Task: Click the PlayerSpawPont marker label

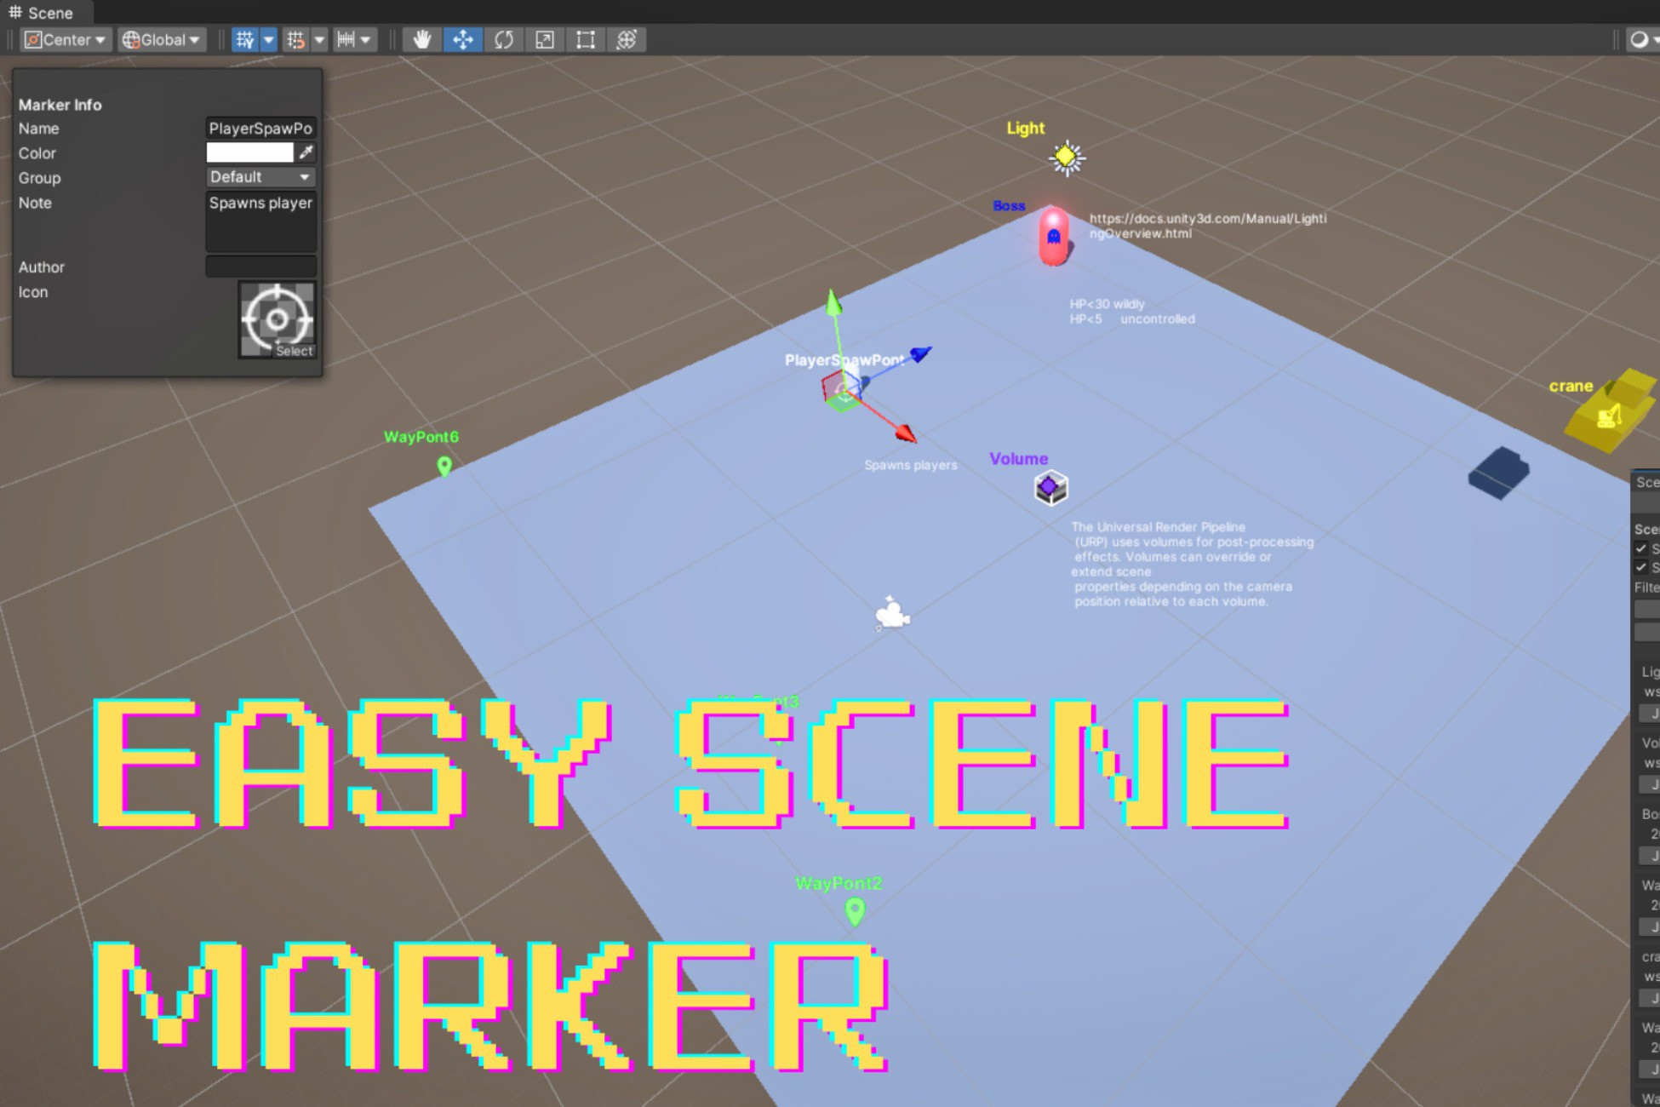Action: click(x=844, y=360)
